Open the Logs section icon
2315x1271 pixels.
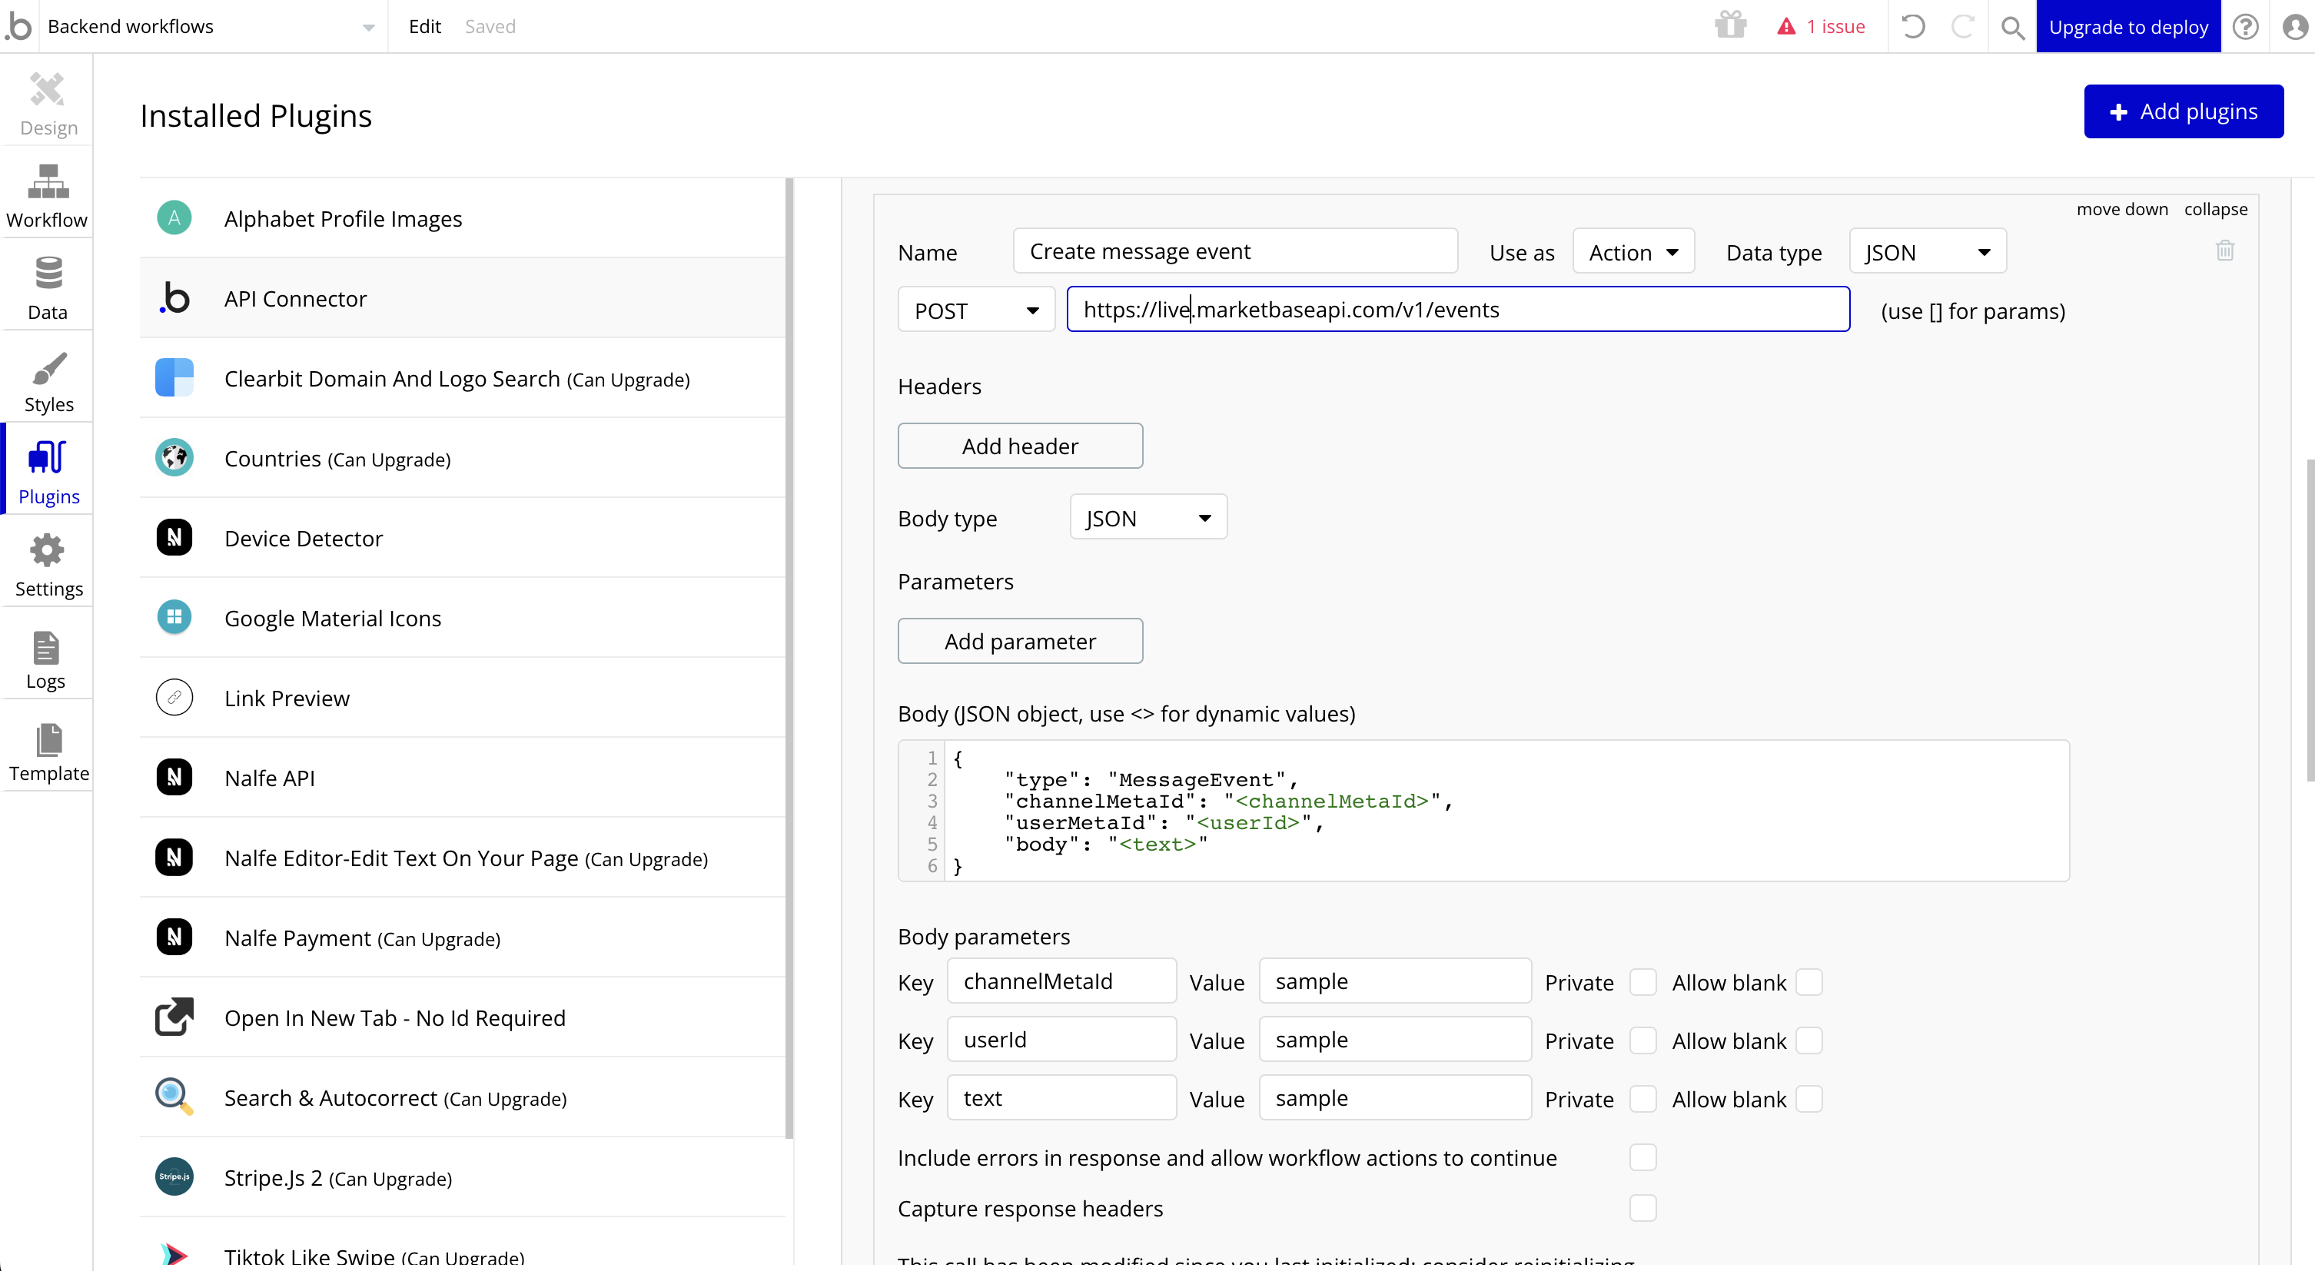point(46,649)
